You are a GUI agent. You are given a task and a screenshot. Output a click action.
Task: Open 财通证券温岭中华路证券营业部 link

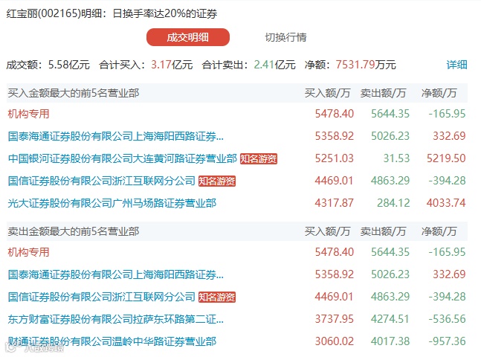[x=112, y=341]
